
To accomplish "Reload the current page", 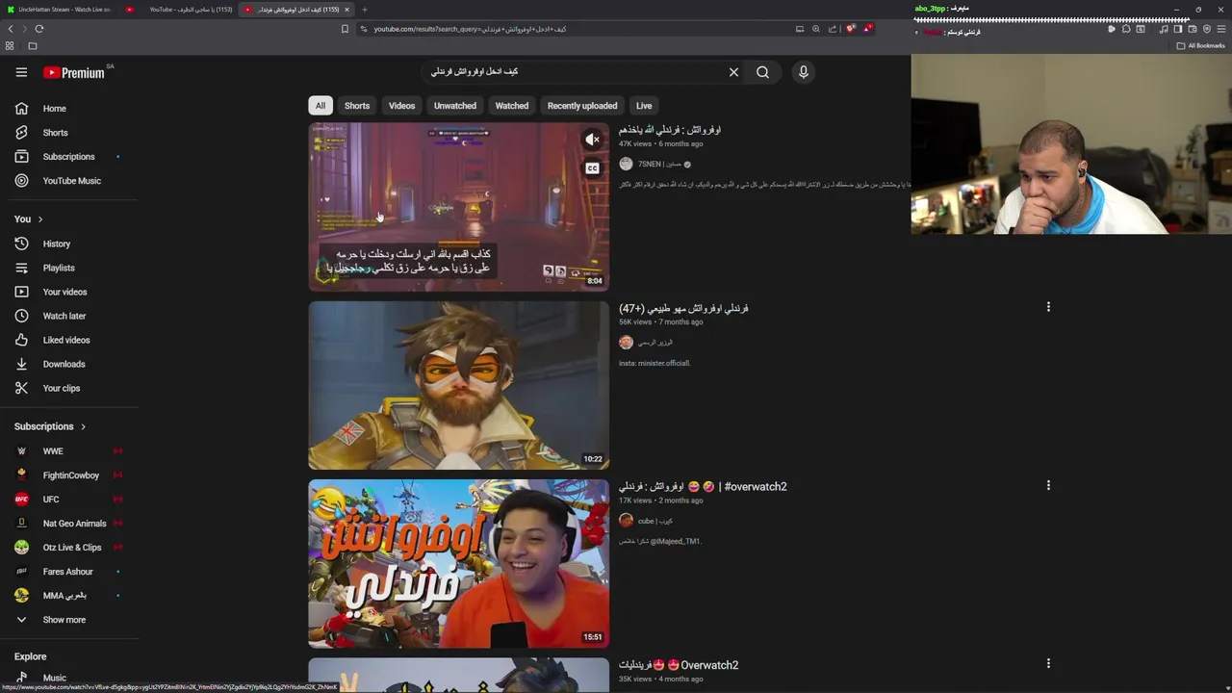I will tap(39, 29).
